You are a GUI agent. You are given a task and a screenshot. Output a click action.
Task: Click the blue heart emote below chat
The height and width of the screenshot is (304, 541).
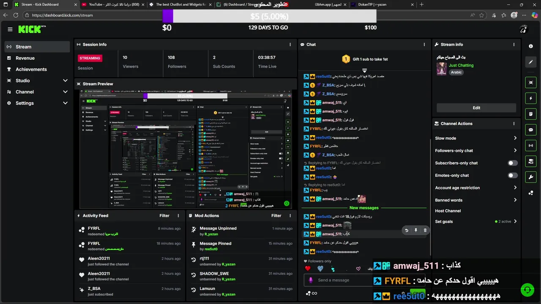click(x=320, y=269)
